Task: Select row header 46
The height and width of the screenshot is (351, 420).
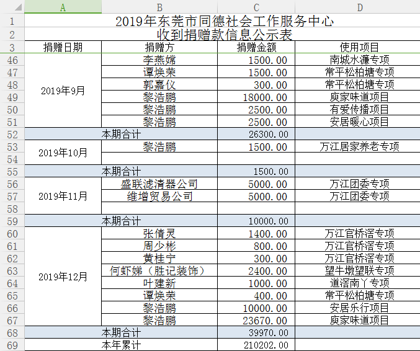Action: click(12, 60)
